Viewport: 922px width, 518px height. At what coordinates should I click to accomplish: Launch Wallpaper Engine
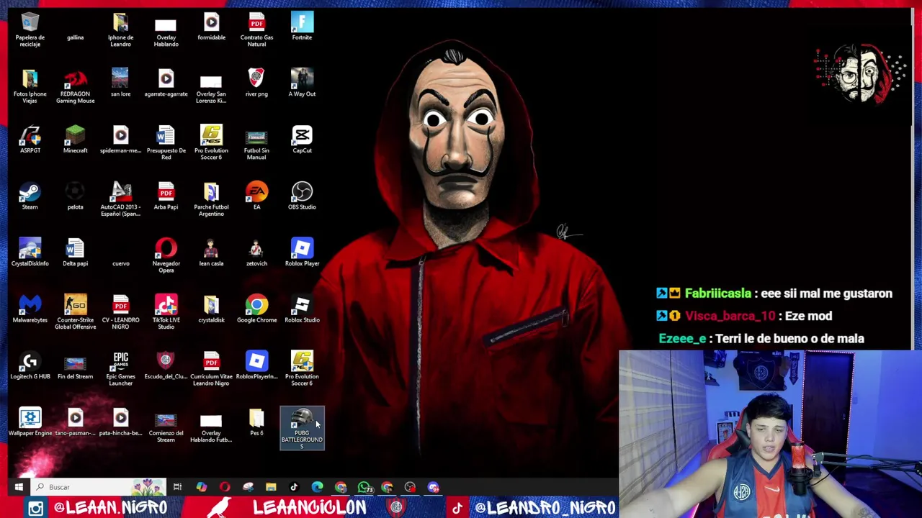pyautogui.click(x=30, y=422)
